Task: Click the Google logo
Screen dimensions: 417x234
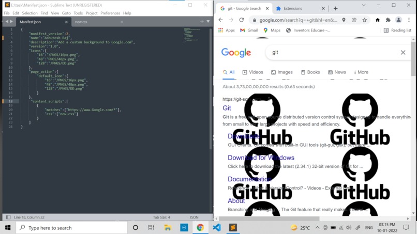Action: pos(236,53)
